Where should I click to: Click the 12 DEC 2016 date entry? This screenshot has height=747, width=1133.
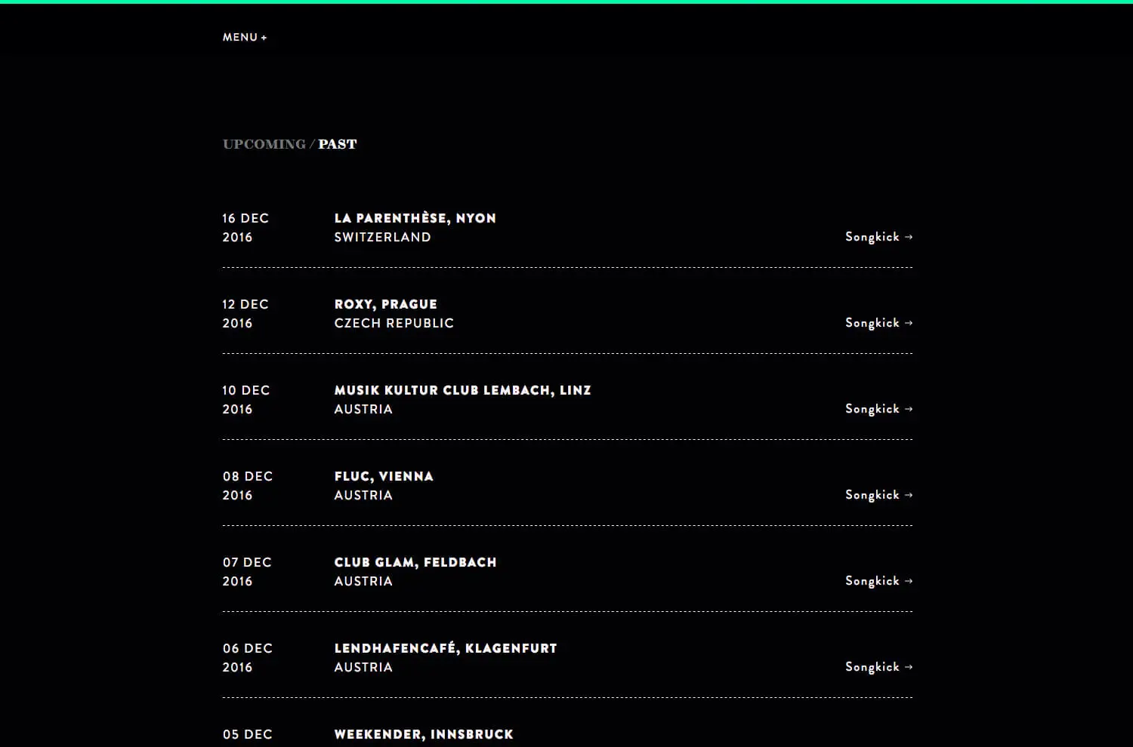245,313
